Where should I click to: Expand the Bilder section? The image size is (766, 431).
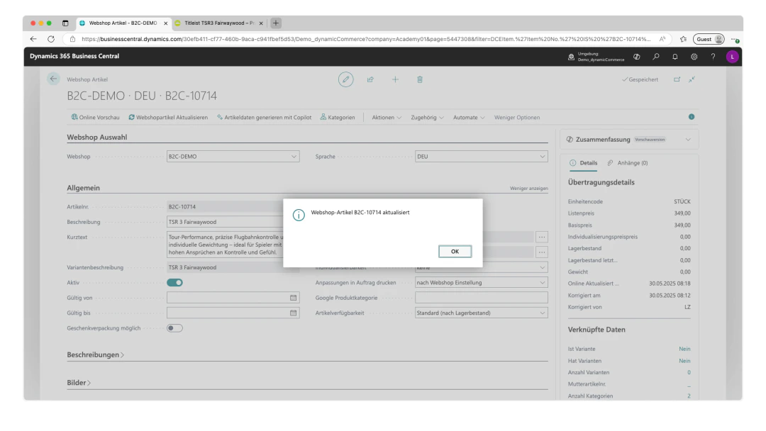pos(79,383)
